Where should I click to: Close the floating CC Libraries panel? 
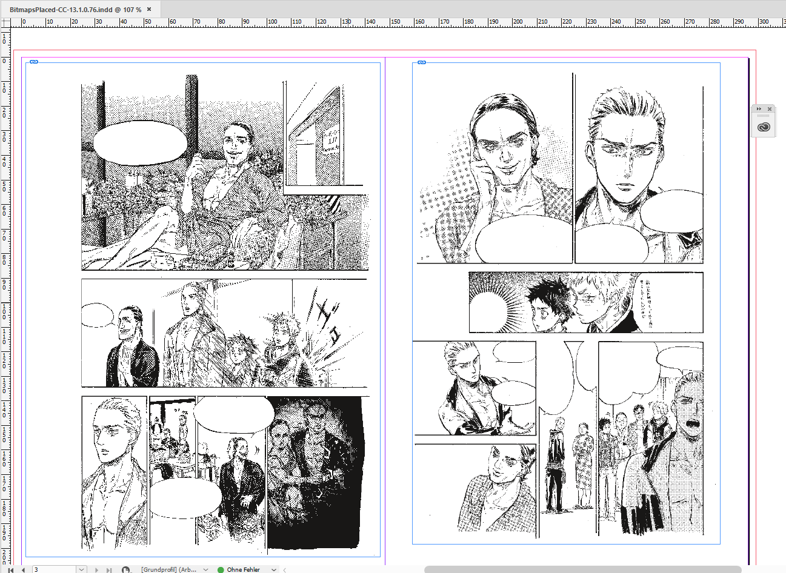770,109
